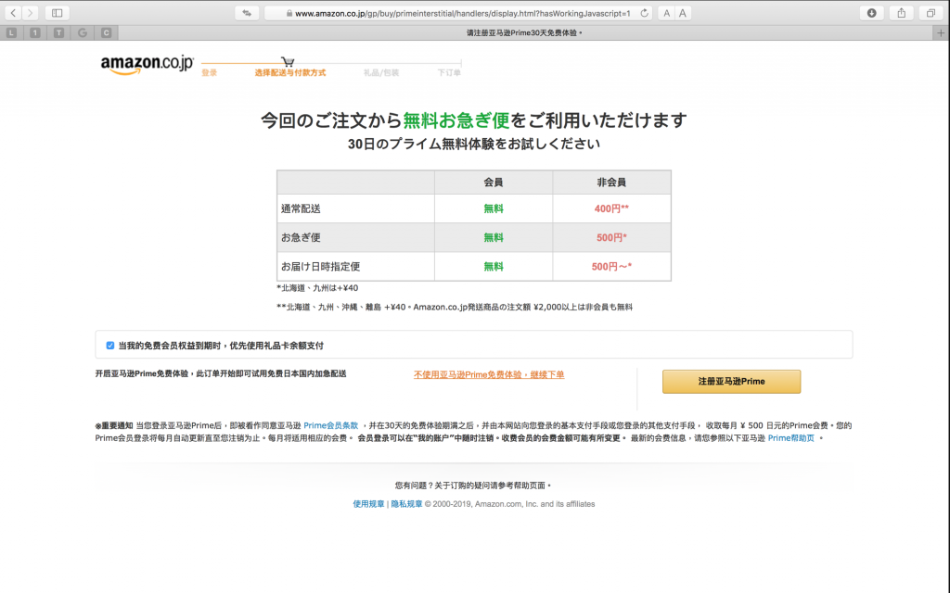This screenshot has width=950, height=593.
Task: Click the 注册亚马逊Prime button
Action: 731,381
